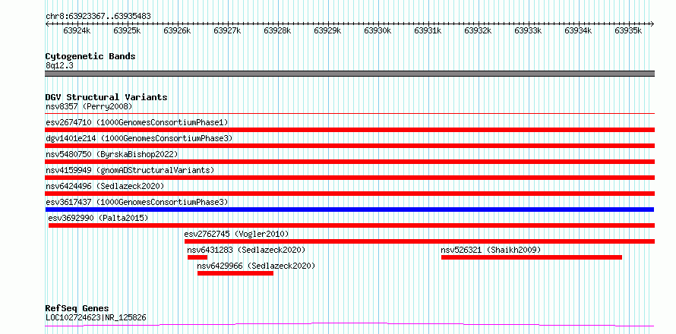
Task: Open esv3617437 (1000GenomesConsortiumPhase3) label
Action: click(137, 202)
